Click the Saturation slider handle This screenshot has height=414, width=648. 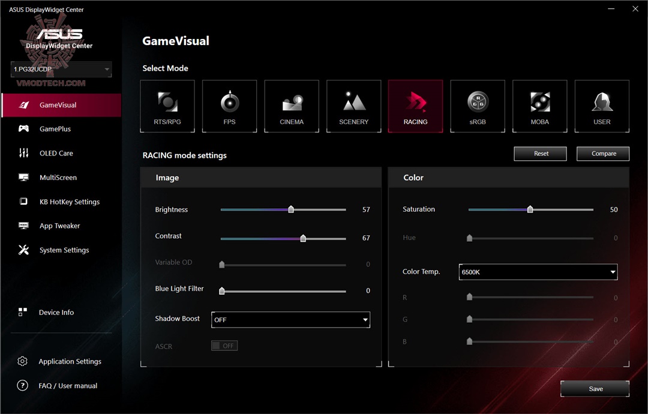[530, 209]
